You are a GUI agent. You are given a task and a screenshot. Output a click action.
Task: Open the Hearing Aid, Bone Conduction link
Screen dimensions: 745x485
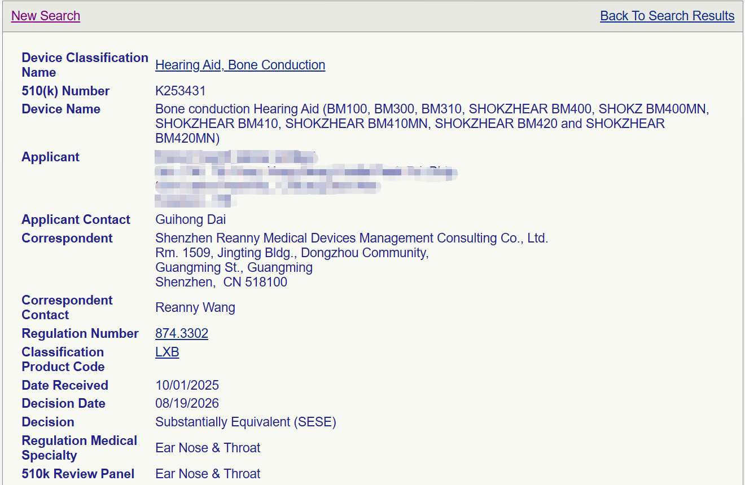240,65
